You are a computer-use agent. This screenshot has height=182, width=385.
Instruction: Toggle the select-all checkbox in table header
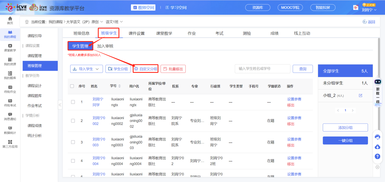coord(72,86)
